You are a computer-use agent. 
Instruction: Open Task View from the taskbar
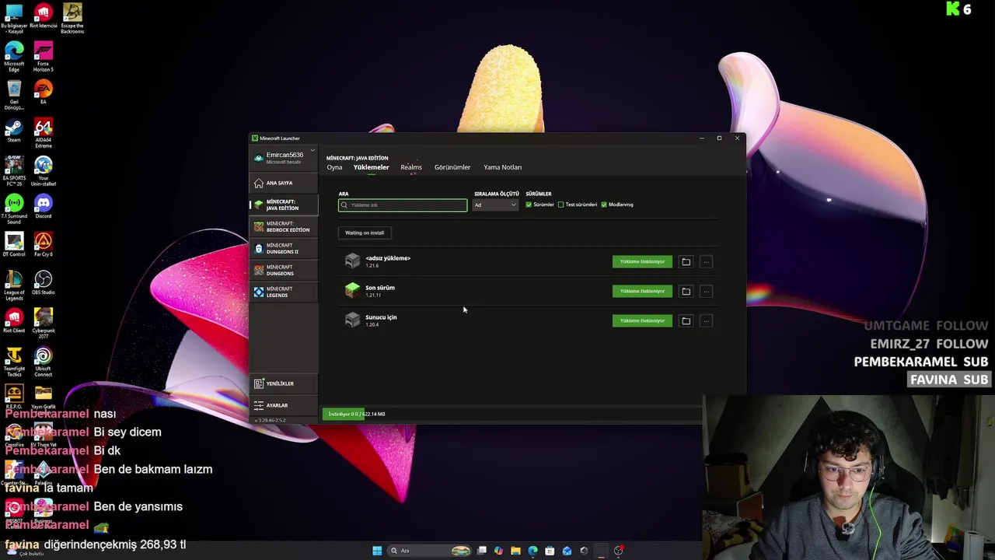tap(482, 551)
